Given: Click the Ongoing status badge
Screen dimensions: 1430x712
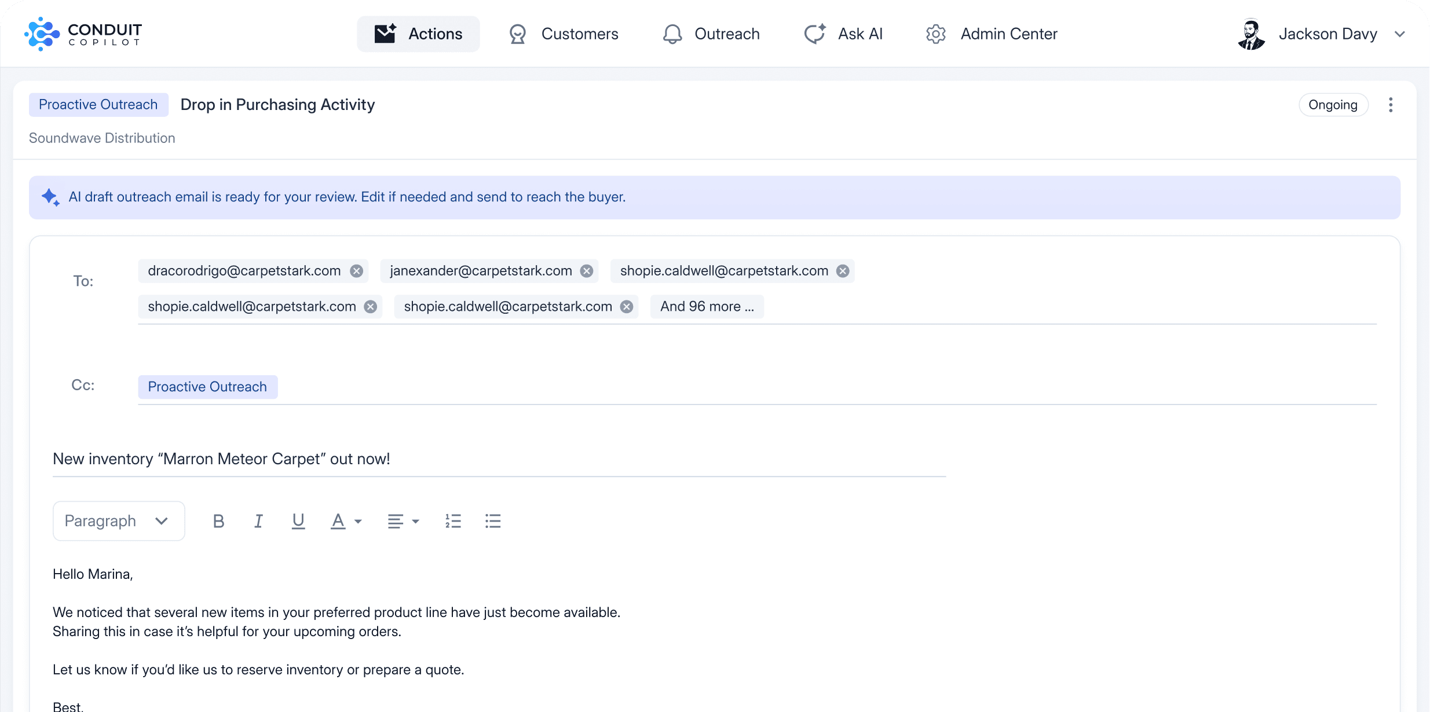Looking at the screenshot, I should 1333,105.
